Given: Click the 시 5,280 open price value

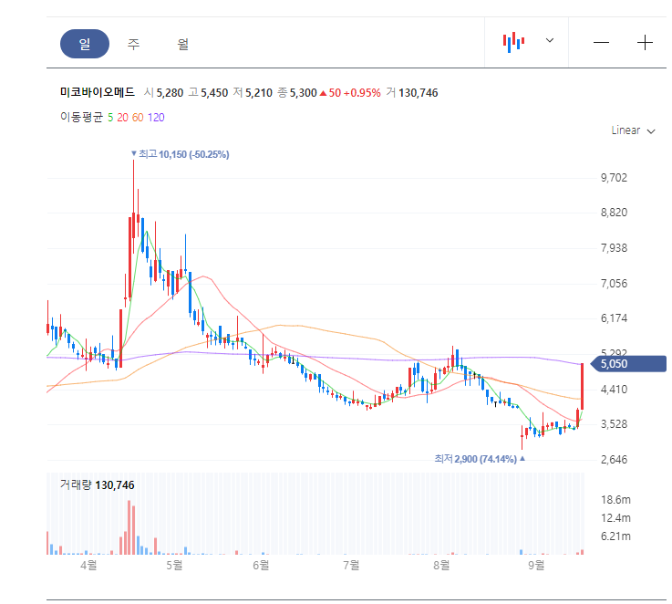Looking at the screenshot, I should pyautogui.click(x=164, y=93).
